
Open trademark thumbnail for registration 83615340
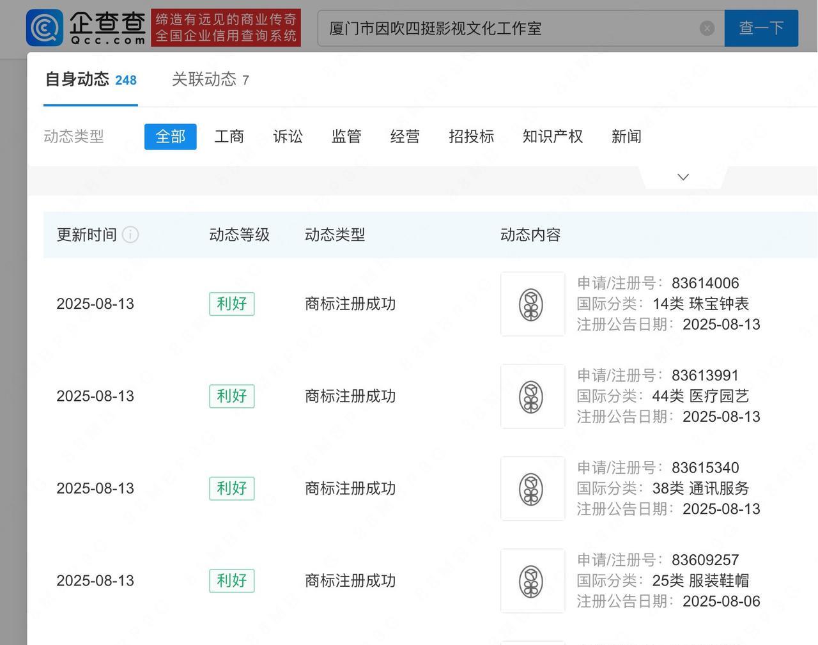(532, 488)
